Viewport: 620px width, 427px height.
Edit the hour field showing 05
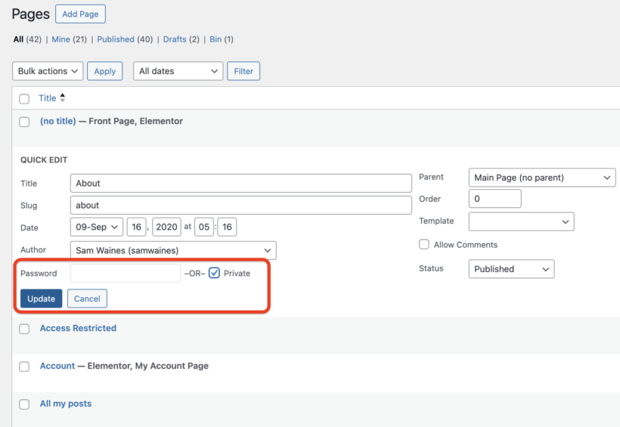(204, 227)
